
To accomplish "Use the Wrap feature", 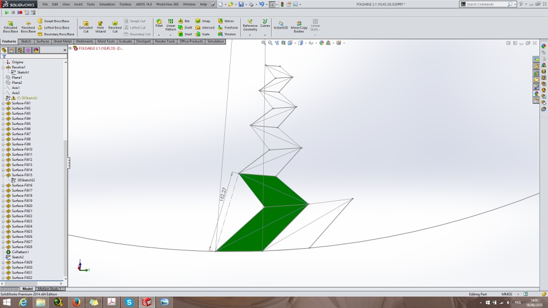I will 203,21.
